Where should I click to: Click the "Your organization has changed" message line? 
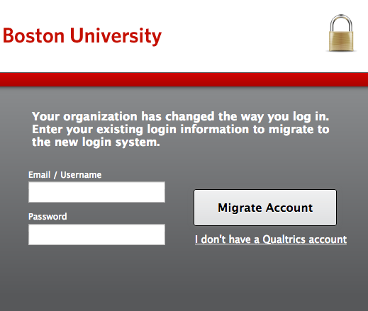(181, 117)
